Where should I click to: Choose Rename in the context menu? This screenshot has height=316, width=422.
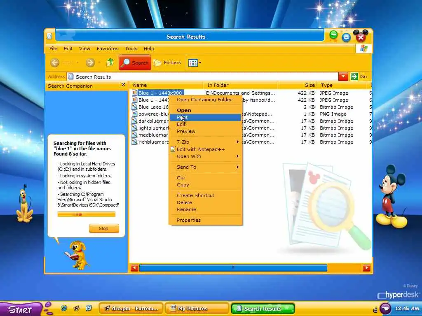(206, 209)
